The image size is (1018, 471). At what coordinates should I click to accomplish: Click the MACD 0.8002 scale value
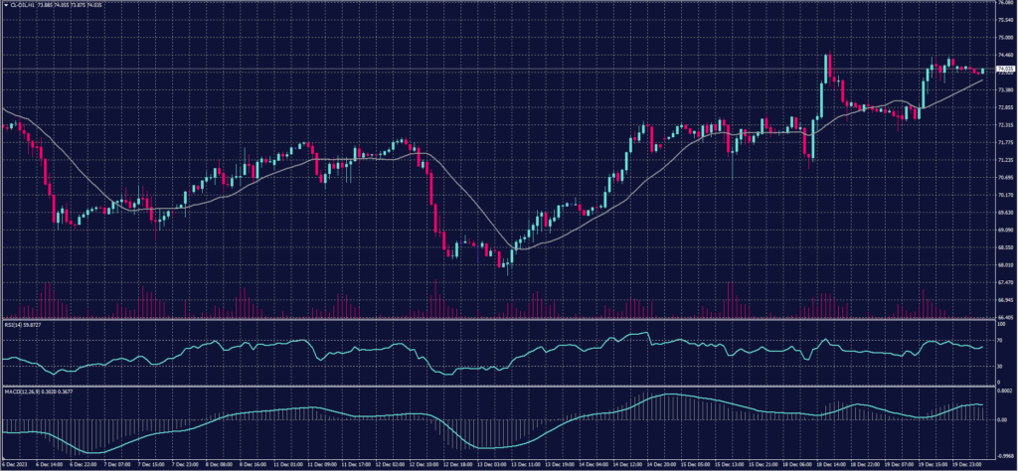click(1002, 390)
